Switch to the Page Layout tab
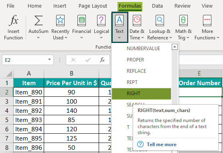Screen dimensions: 223x153 point(93,6)
